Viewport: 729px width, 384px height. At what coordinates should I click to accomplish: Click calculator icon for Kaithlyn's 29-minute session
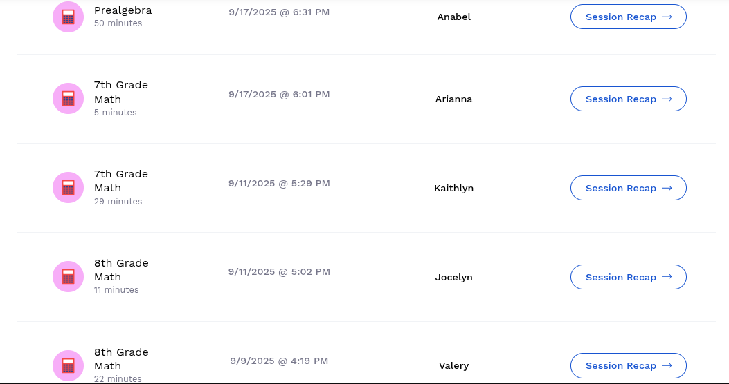coord(68,188)
